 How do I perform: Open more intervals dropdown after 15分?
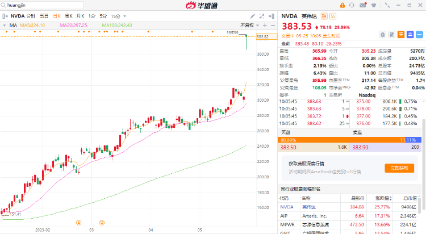click(x=125, y=16)
